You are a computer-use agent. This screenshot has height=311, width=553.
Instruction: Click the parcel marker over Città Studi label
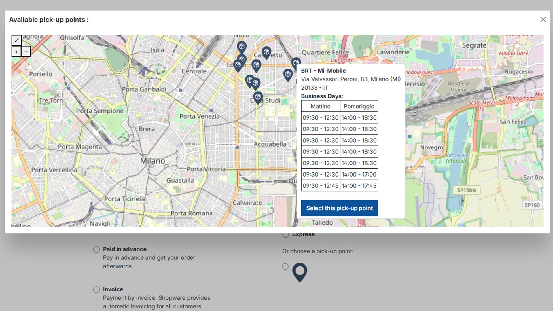[x=258, y=98]
